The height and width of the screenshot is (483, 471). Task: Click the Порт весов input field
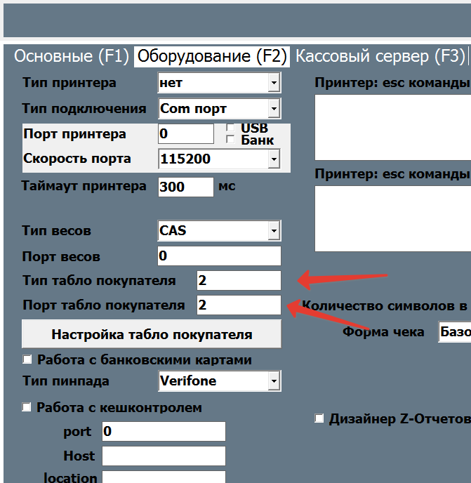[219, 256]
